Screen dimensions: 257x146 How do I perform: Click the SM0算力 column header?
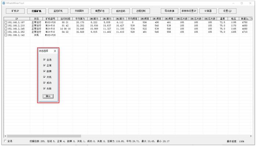coord(94,19)
